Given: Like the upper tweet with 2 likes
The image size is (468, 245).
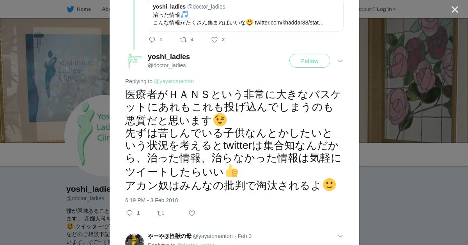Looking at the screenshot, I should click(214, 40).
